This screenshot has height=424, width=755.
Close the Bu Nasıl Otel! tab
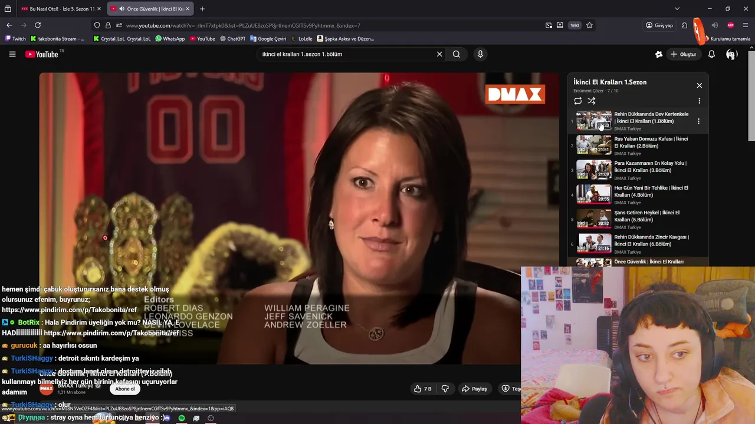(x=99, y=9)
